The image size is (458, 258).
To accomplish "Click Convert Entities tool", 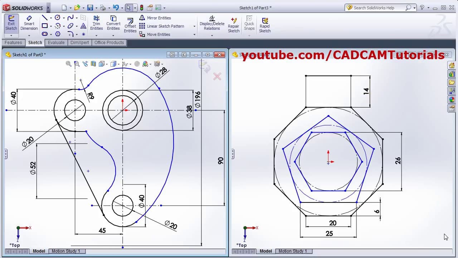I will [x=113, y=23].
